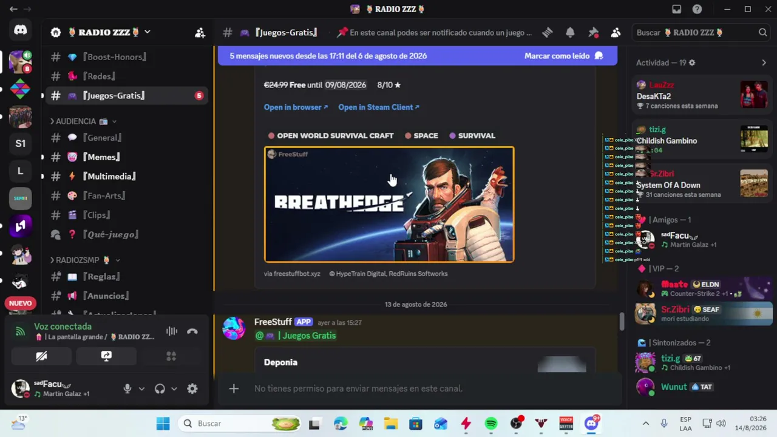The width and height of the screenshot is (777, 437).
Task: Toggle the member list icon
Action: [616, 33]
